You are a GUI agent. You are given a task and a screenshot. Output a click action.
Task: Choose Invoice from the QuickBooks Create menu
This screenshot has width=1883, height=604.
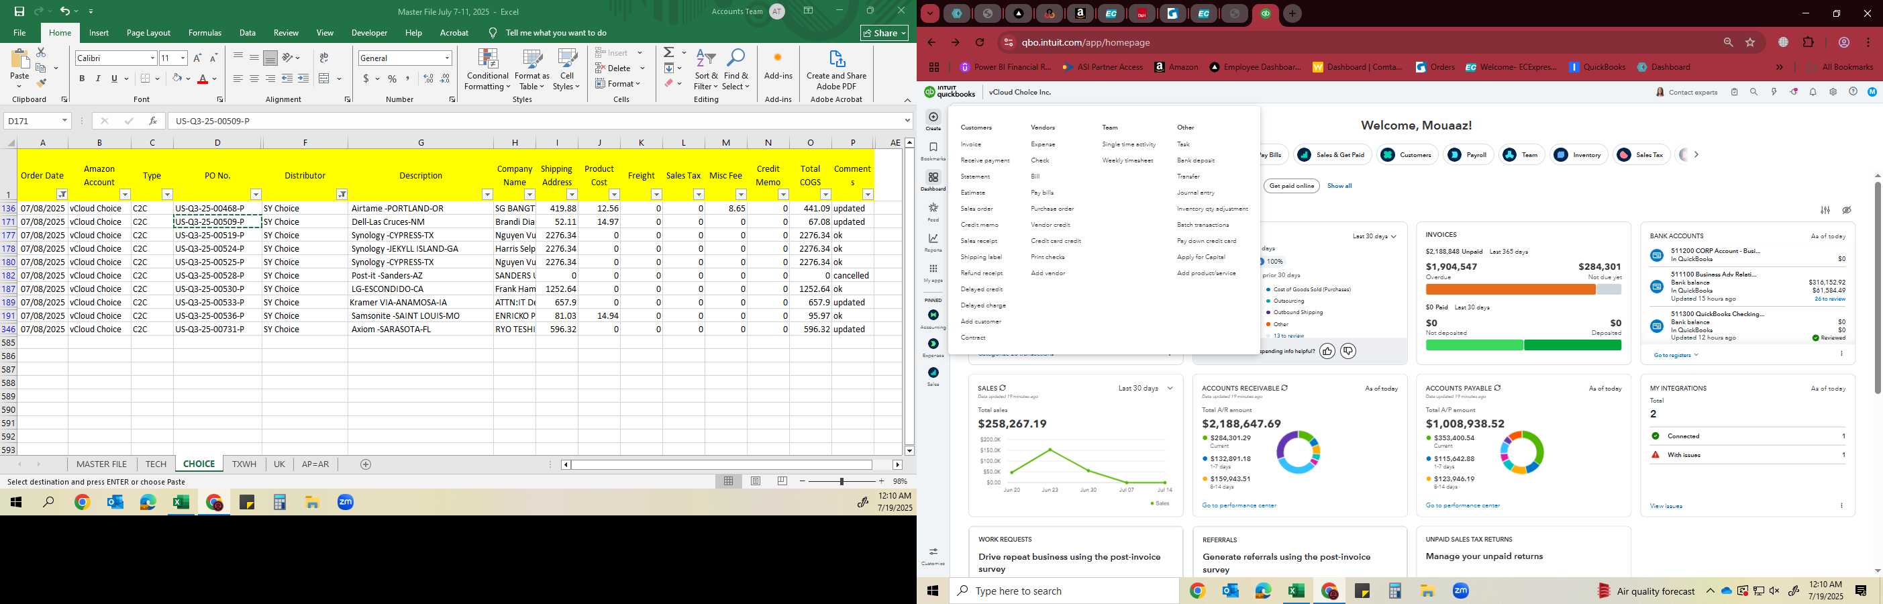[x=971, y=144]
